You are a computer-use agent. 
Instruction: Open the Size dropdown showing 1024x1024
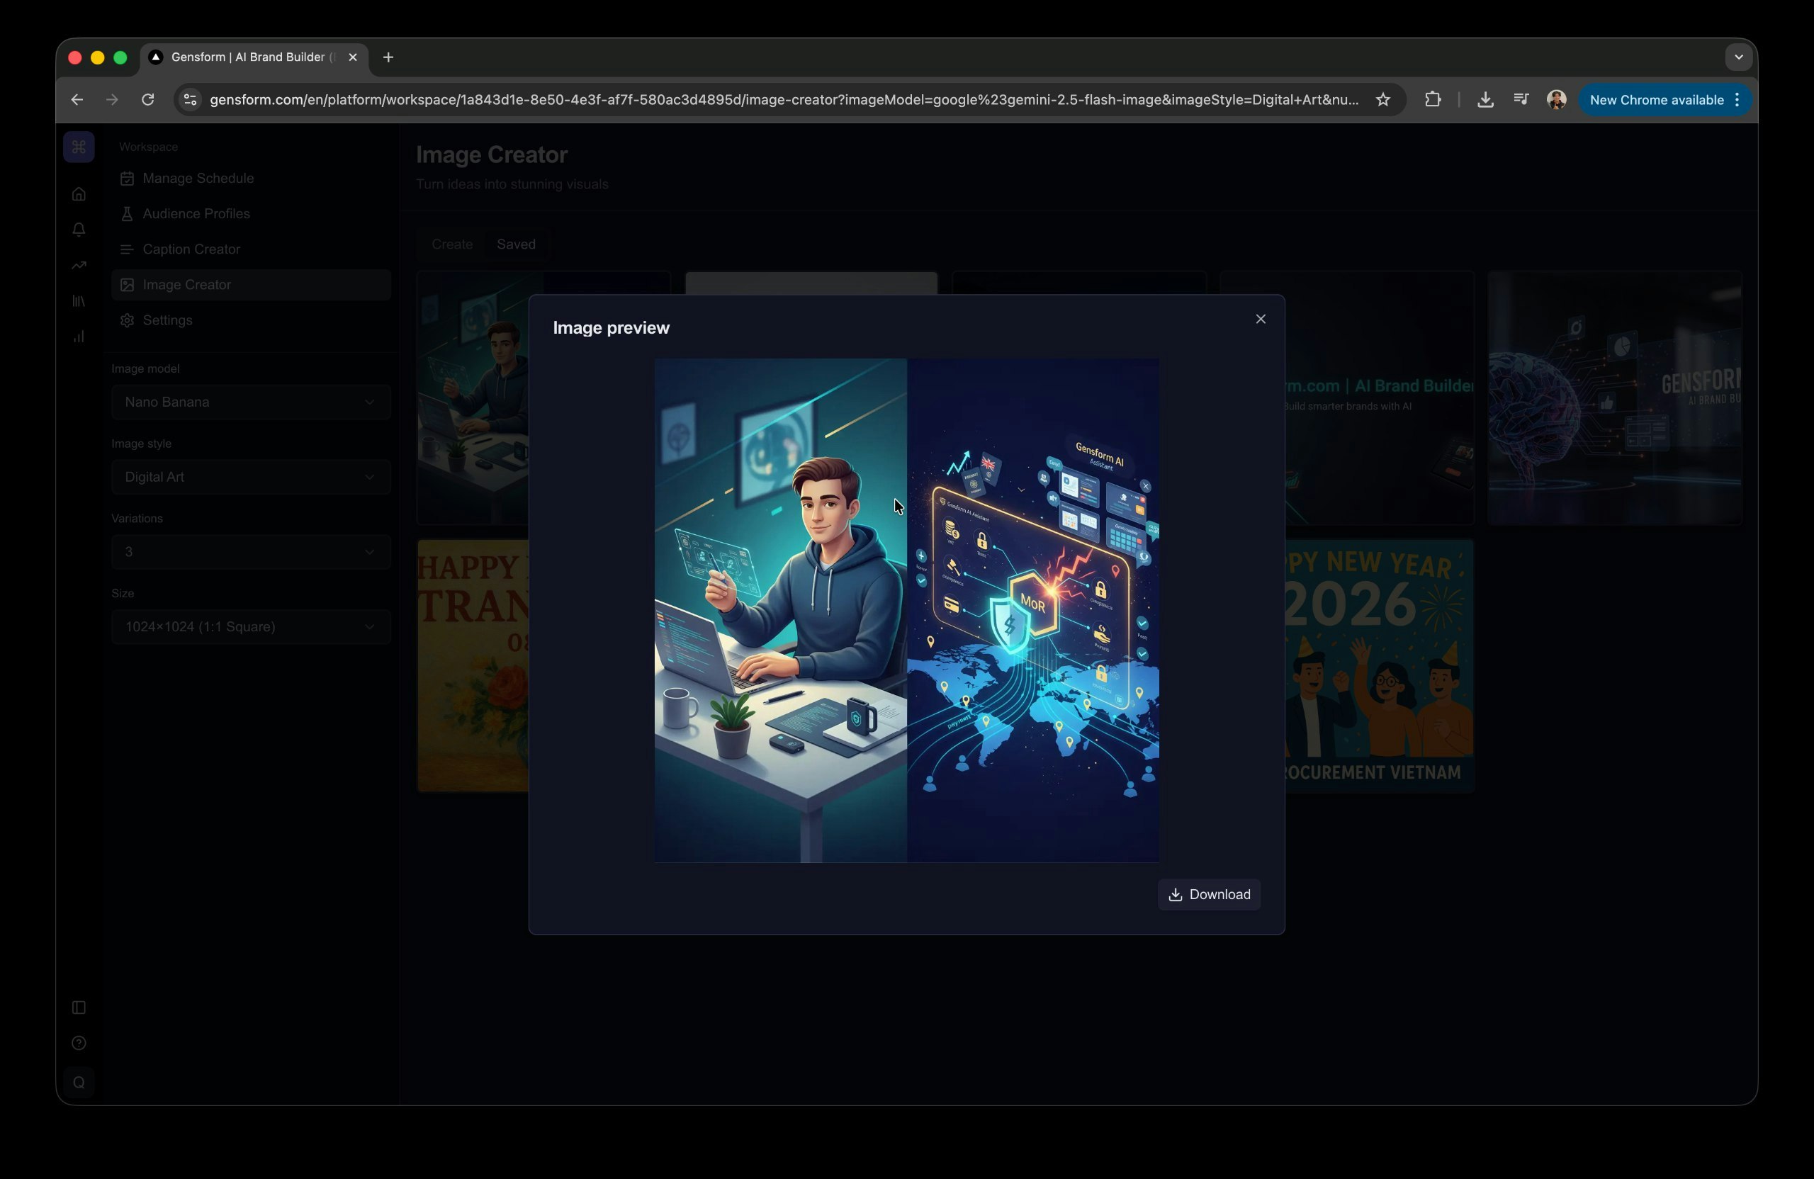pyautogui.click(x=250, y=626)
